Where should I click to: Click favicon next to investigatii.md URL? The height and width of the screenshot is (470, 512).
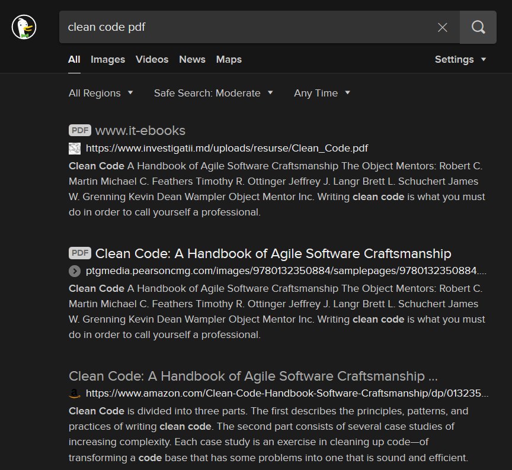click(x=75, y=149)
